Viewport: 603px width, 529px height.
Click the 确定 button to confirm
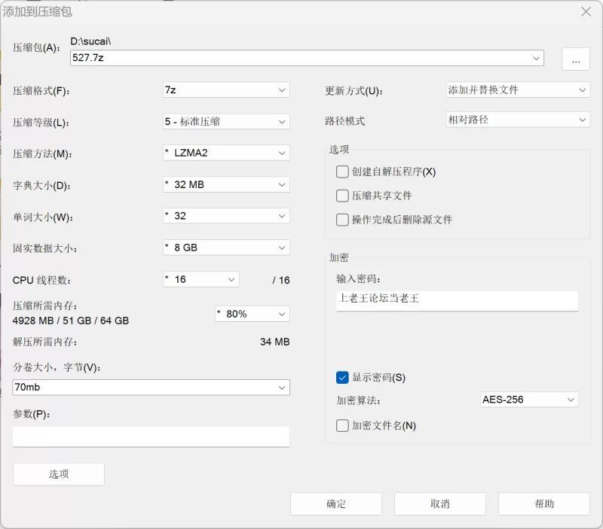(x=336, y=504)
